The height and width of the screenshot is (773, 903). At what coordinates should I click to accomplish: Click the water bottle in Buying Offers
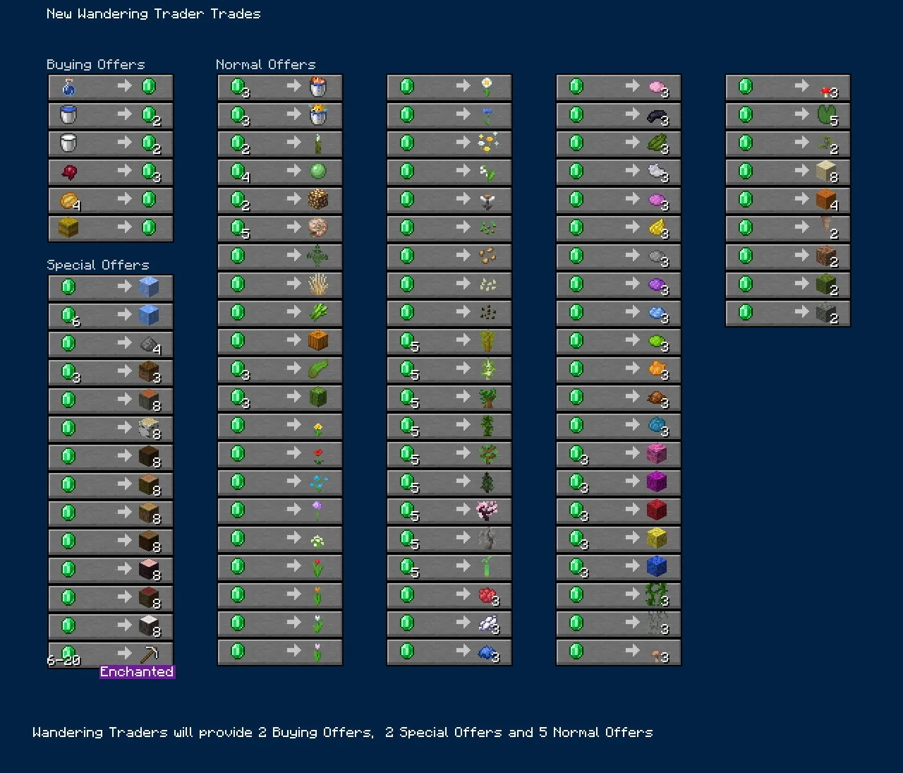69,87
